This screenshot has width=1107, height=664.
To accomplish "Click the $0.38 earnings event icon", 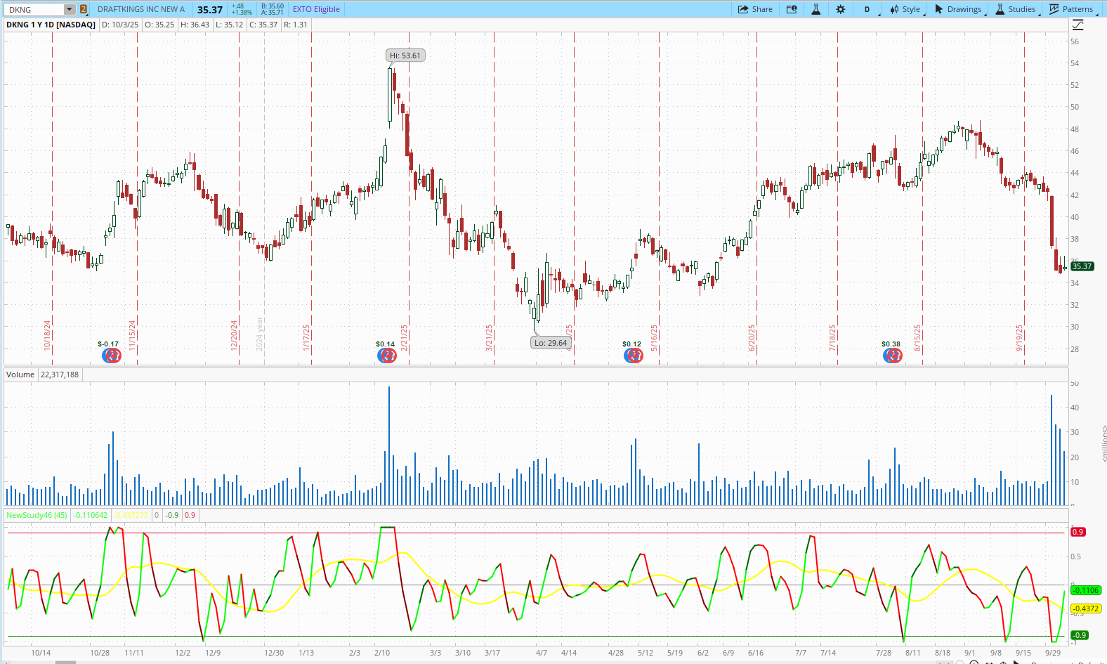I will click(x=893, y=356).
